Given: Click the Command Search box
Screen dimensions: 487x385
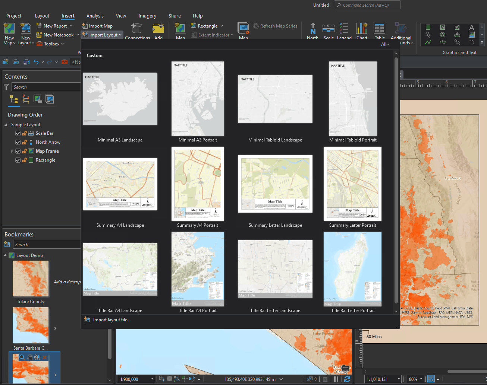Looking at the screenshot, I should pyautogui.click(x=367, y=5).
